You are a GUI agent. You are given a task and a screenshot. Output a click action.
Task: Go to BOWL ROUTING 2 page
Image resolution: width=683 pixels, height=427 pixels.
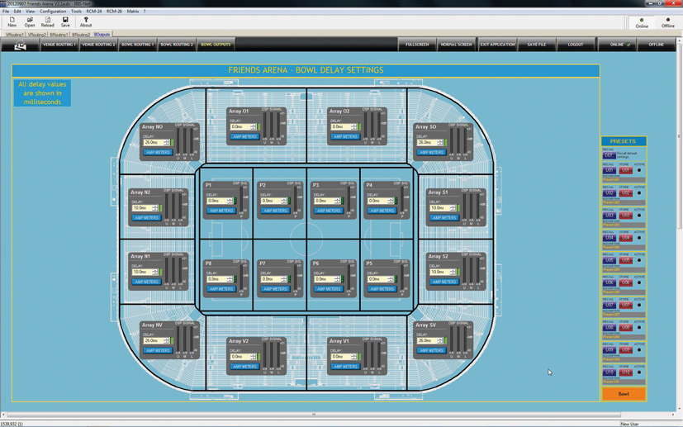point(177,45)
